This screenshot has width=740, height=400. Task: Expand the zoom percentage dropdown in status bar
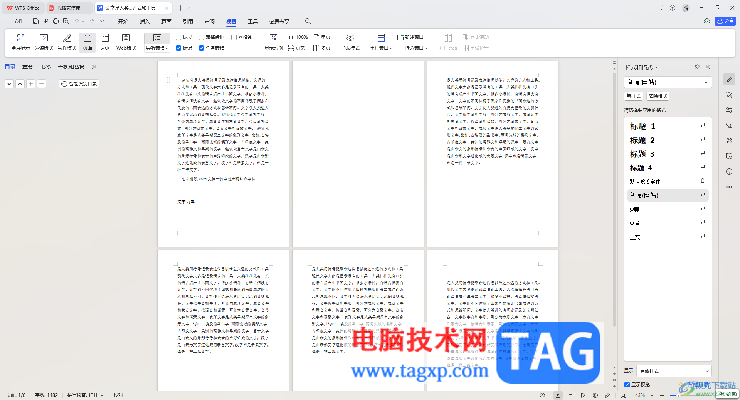tap(652, 395)
